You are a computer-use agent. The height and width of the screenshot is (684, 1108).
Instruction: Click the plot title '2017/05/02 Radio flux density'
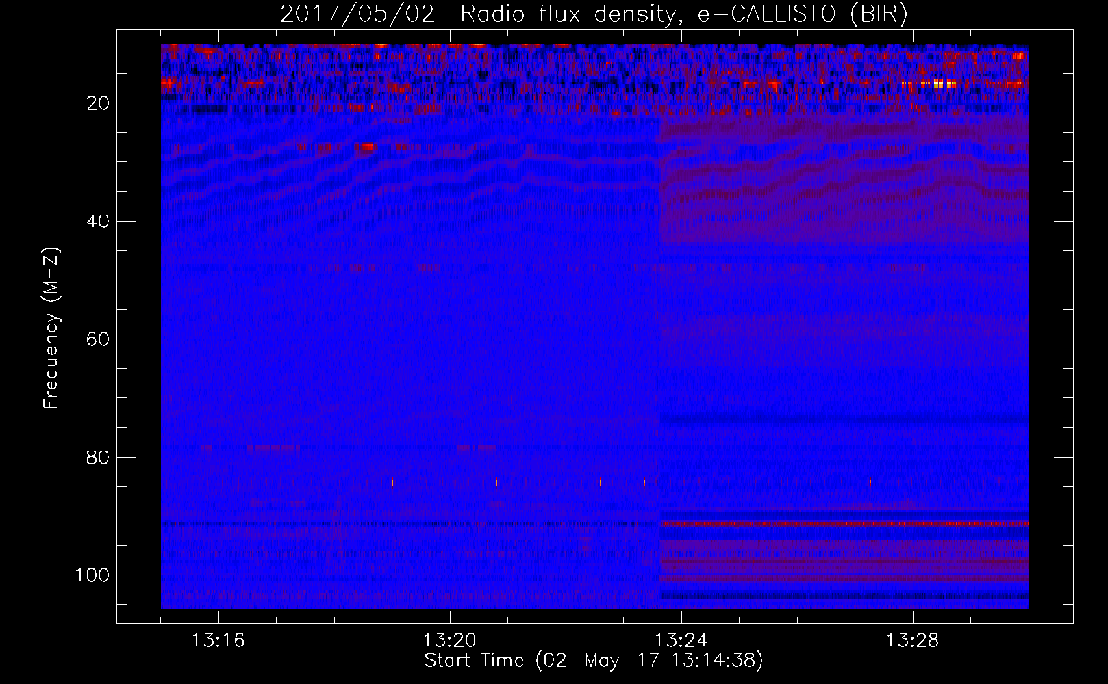pos(479,14)
